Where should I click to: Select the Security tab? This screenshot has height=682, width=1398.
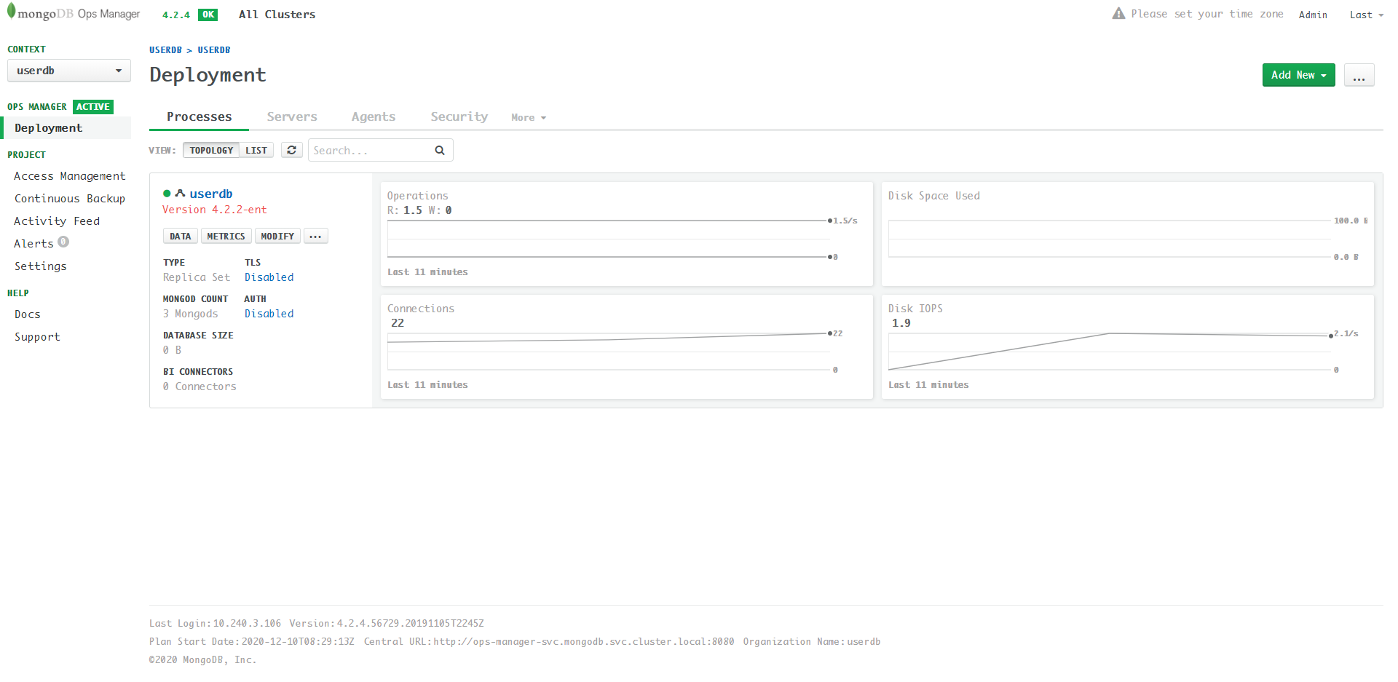tap(459, 116)
